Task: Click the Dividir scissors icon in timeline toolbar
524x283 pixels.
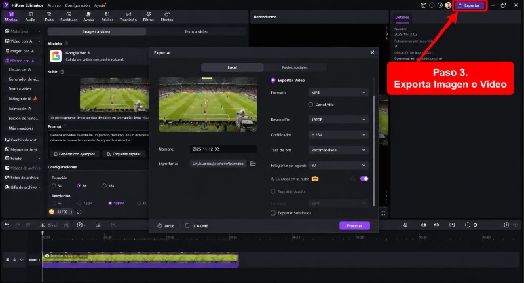Action: click(43, 225)
